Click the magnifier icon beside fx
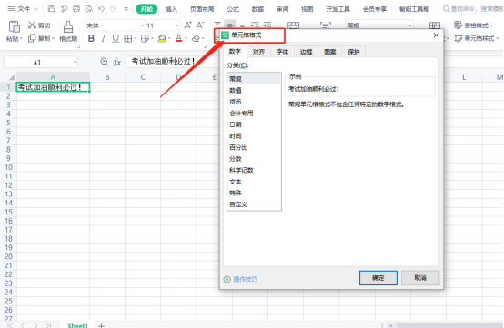 (x=104, y=62)
